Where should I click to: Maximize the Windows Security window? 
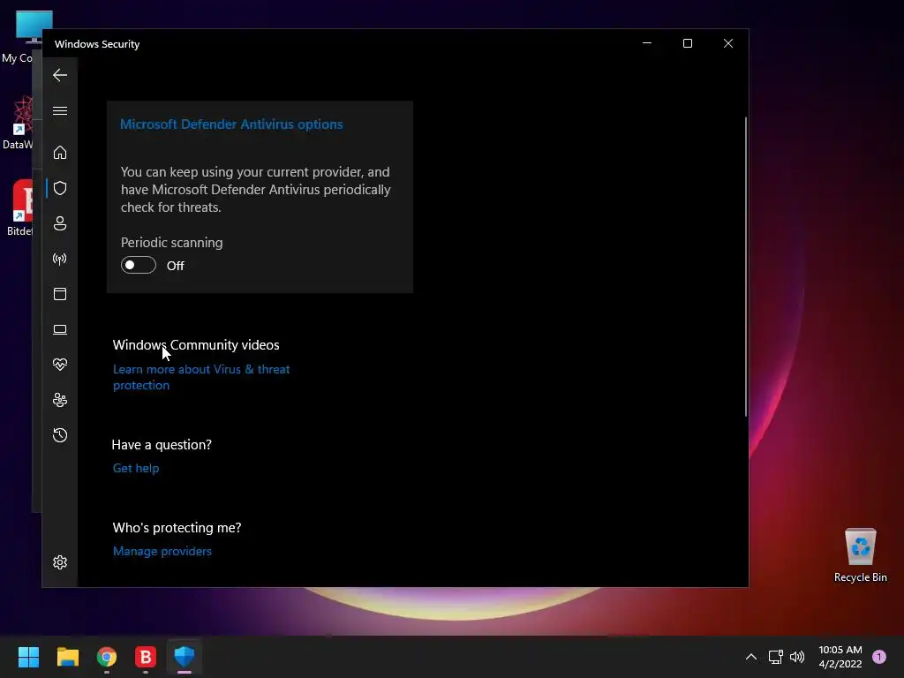(x=687, y=43)
